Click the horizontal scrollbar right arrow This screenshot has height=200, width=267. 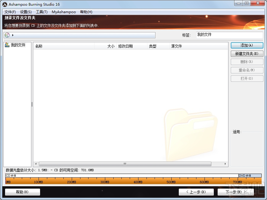point(225,164)
